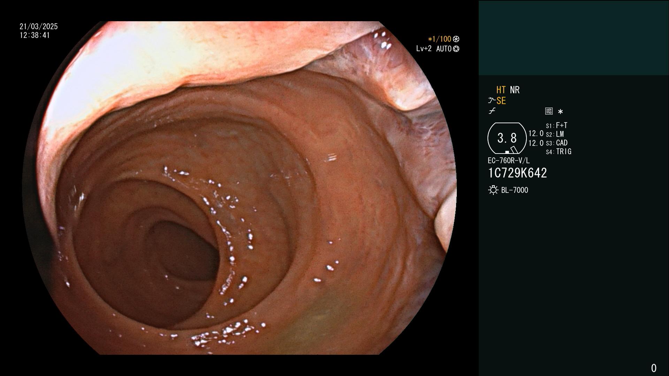Click the scope model EC-760R-V/L

tap(508, 160)
